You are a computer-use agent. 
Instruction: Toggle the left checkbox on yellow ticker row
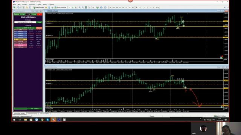pyautogui.click(x=15, y=39)
